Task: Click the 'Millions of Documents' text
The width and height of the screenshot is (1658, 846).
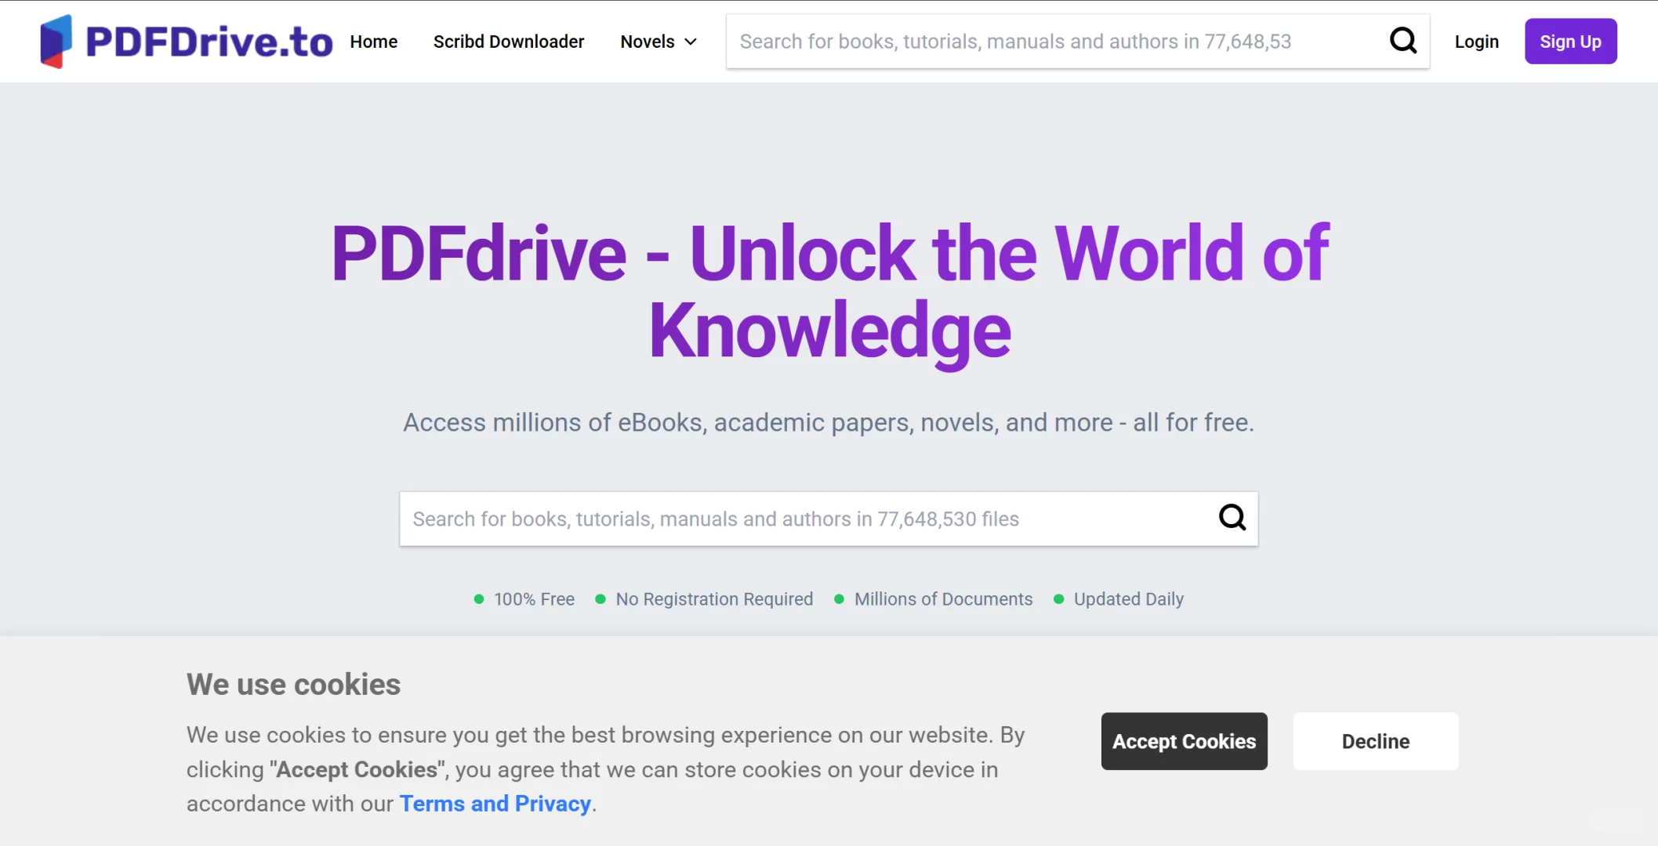Action: (x=943, y=599)
